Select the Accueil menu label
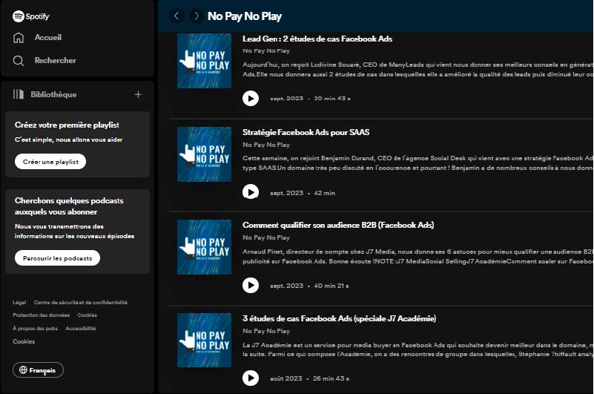 [x=47, y=37]
